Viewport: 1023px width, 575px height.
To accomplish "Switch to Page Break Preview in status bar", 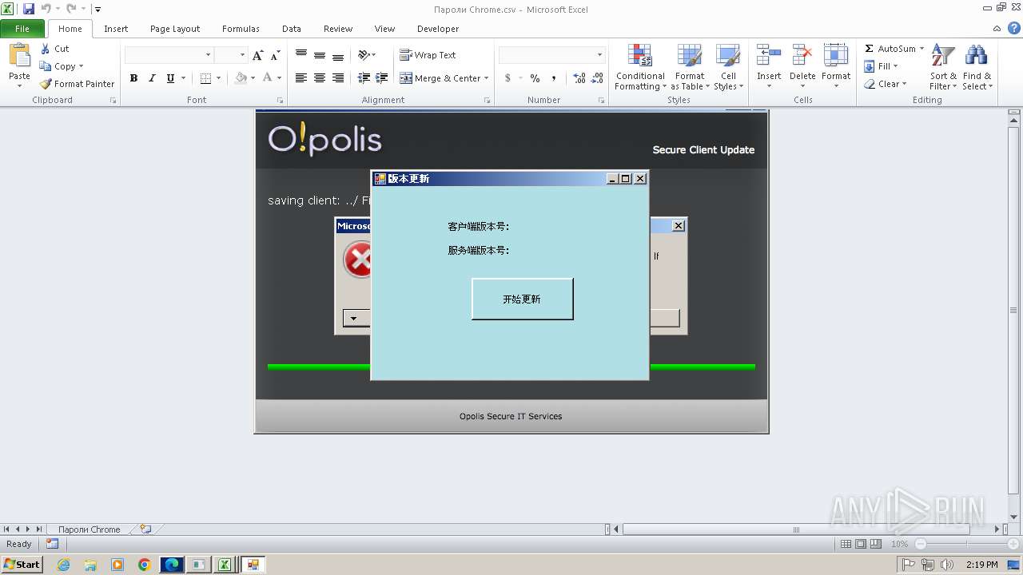I will (876, 544).
